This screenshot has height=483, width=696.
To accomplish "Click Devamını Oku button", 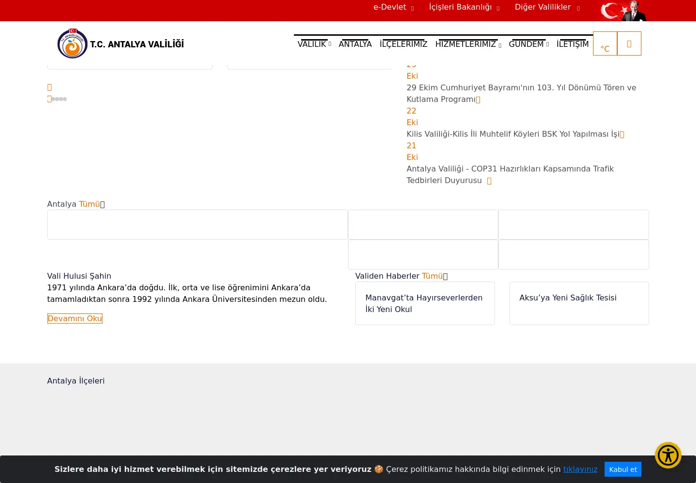I will point(75,319).
